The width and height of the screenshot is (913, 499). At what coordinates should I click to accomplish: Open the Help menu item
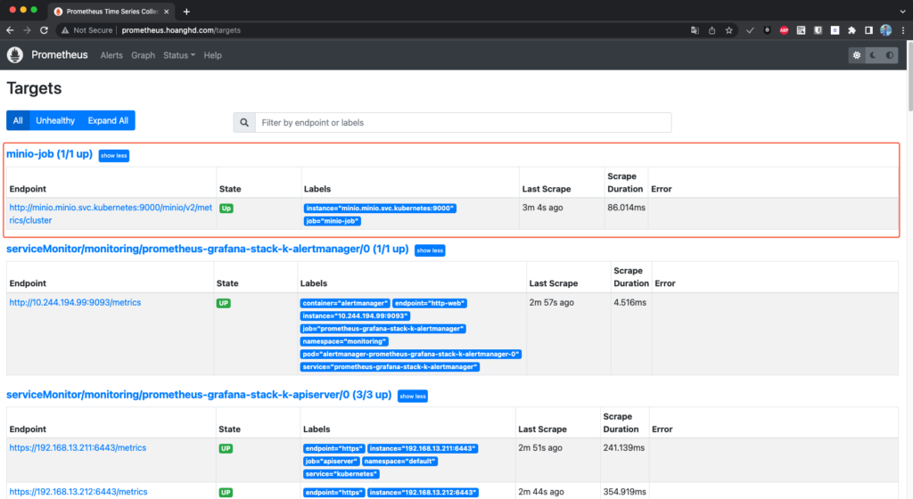212,55
